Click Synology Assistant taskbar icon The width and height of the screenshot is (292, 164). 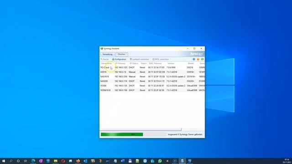182,161
